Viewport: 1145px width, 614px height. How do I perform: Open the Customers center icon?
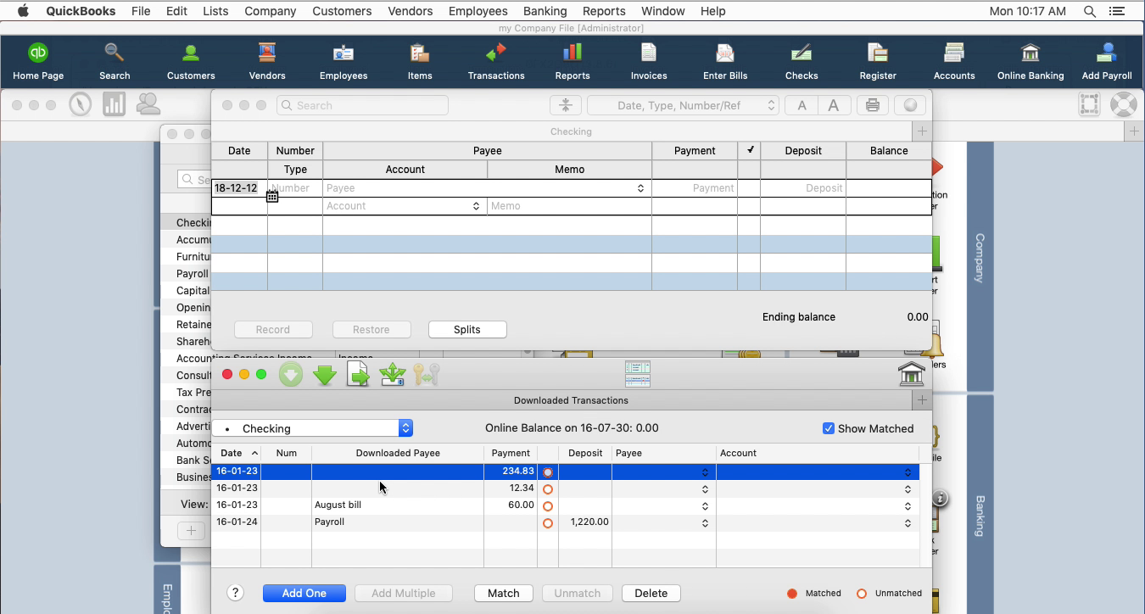click(191, 61)
